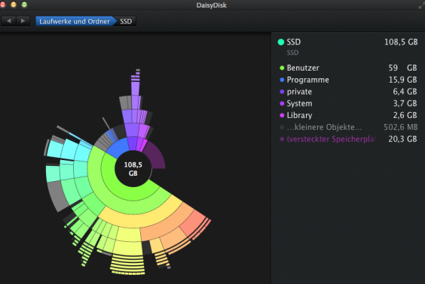Click the 502,6 MB size value

401,127
